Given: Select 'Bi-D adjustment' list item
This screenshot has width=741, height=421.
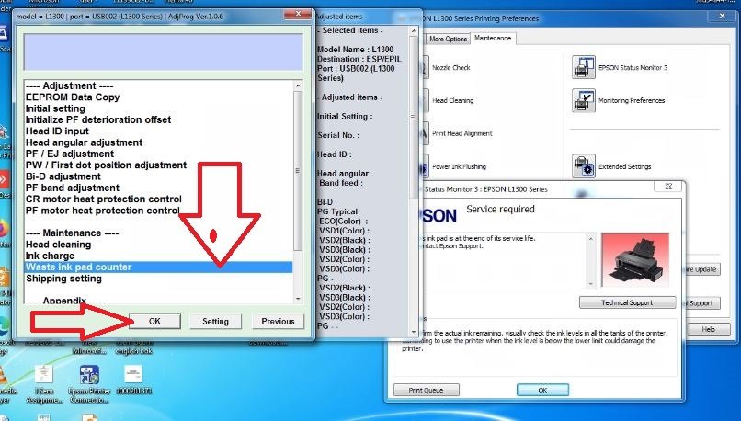Looking at the screenshot, I should tap(63, 176).
